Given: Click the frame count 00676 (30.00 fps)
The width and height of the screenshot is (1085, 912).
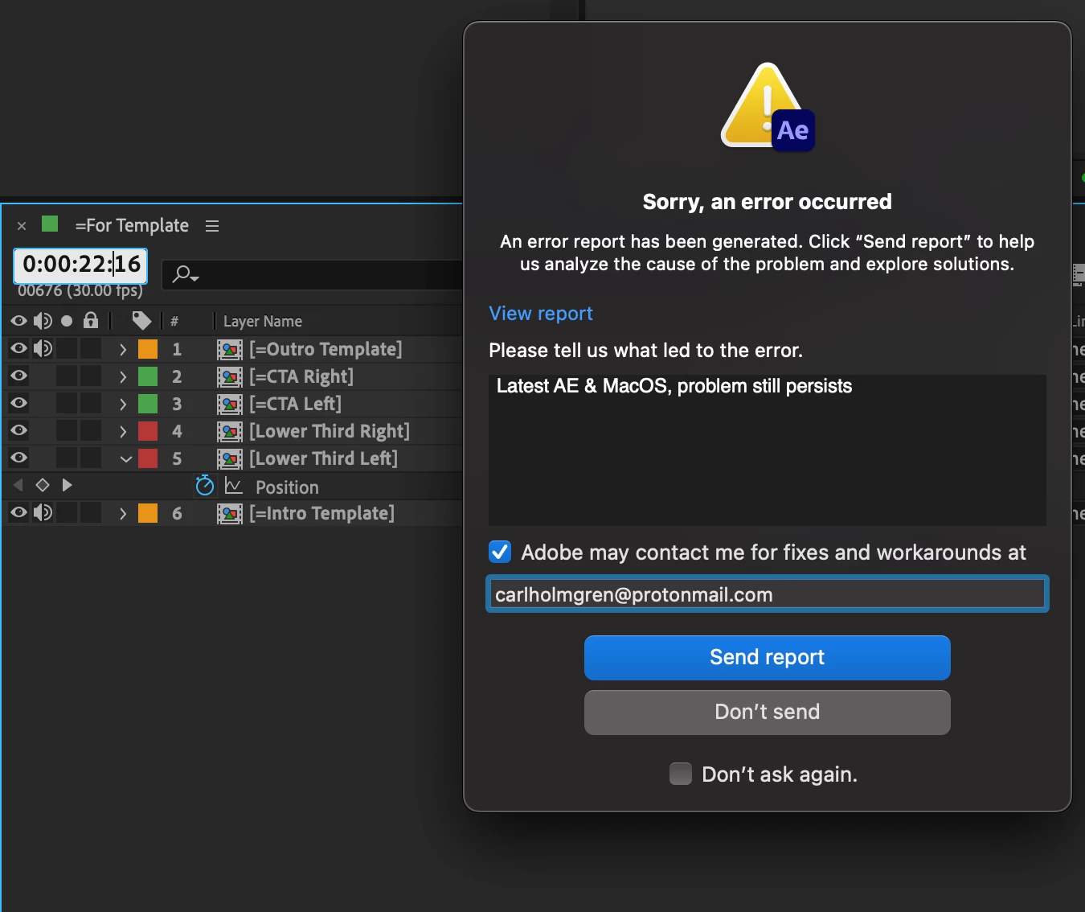Looking at the screenshot, I should tap(80, 291).
